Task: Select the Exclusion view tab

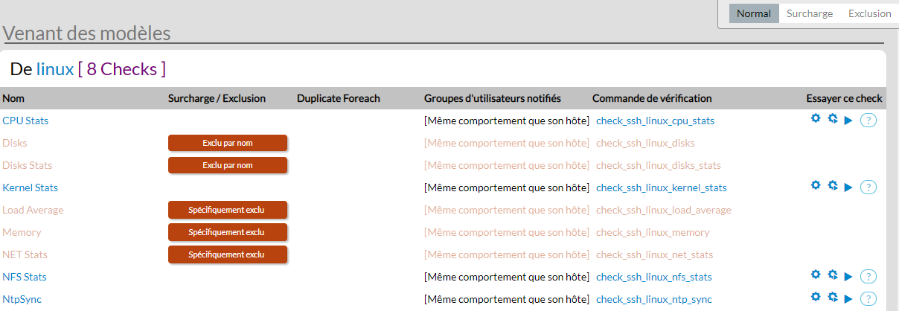Action: tap(869, 13)
